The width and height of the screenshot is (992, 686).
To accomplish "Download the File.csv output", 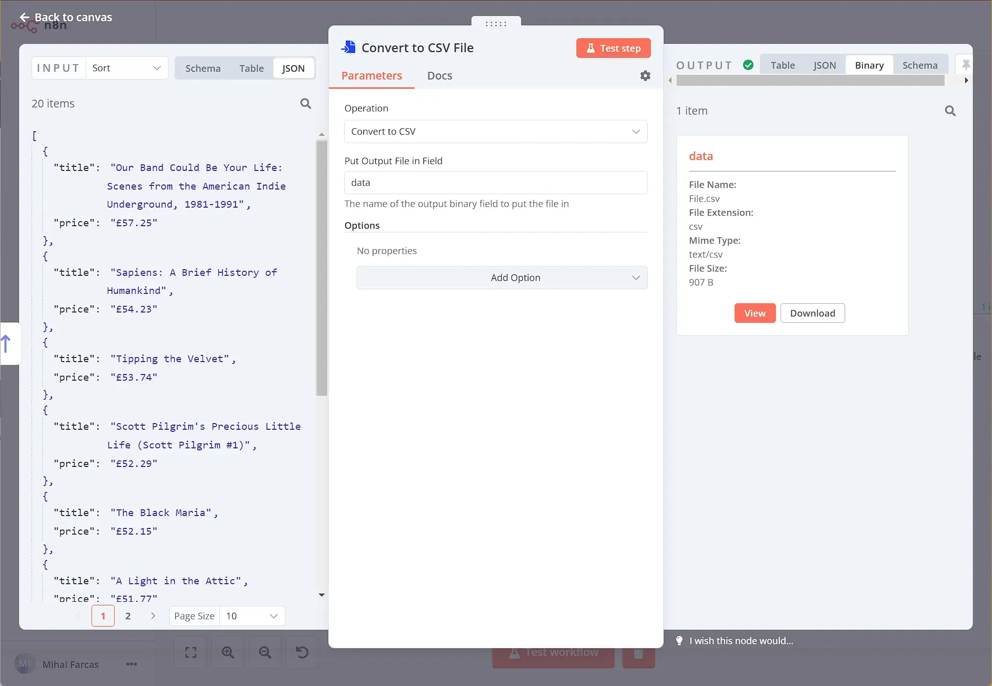I will click(812, 313).
